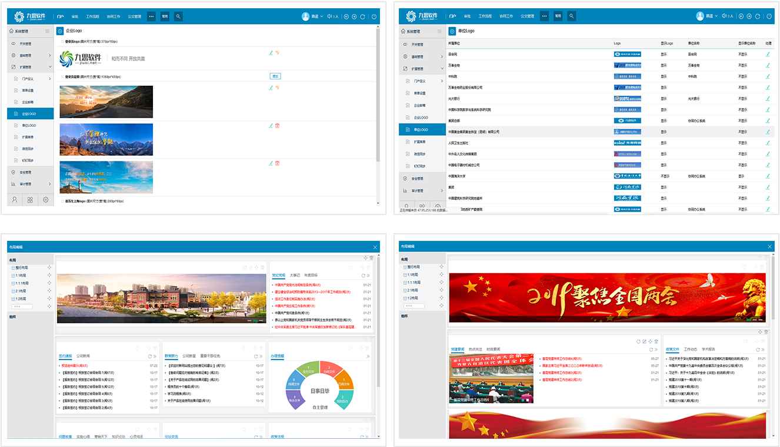Click the gear icon below the 企业Logo window sidebar
This screenshot has width=780, height=447.
46,200
